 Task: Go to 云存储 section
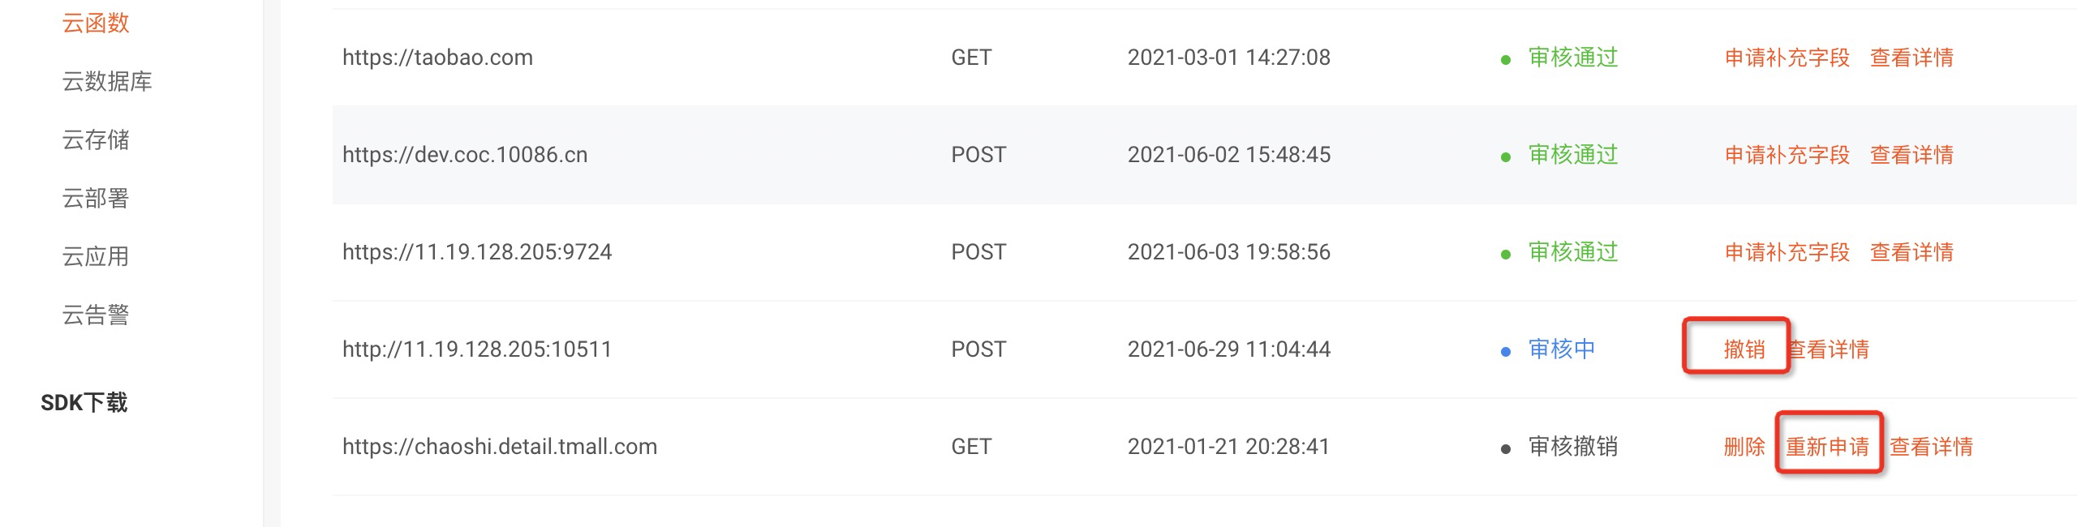[x=96, y=140]
